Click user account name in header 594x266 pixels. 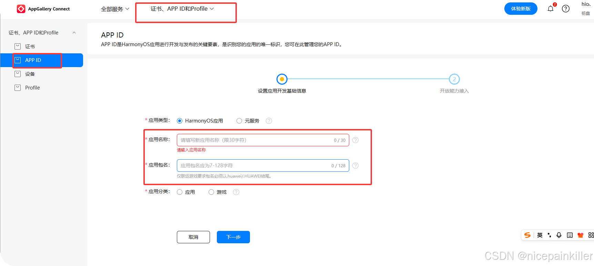click(x=586, y=4)
